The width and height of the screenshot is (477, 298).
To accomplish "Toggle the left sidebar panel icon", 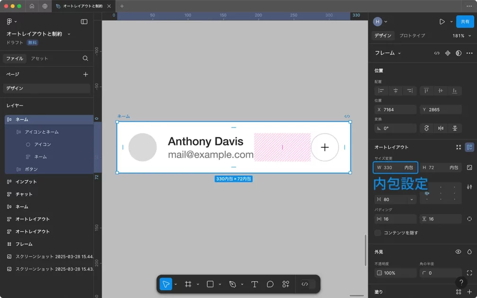I will 84,22.
